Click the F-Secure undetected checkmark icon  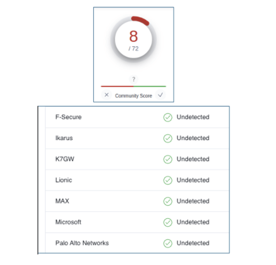pos(168,117)
